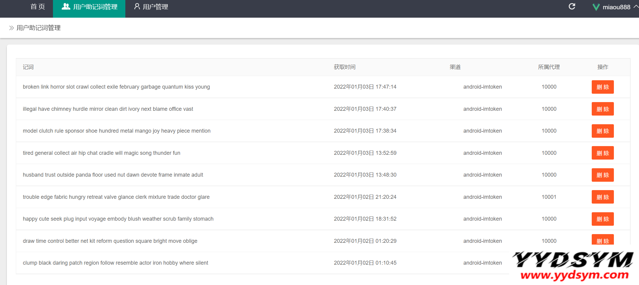
Task: Expand the miaou888 account dropdown arrow
Action: (636, 7)
